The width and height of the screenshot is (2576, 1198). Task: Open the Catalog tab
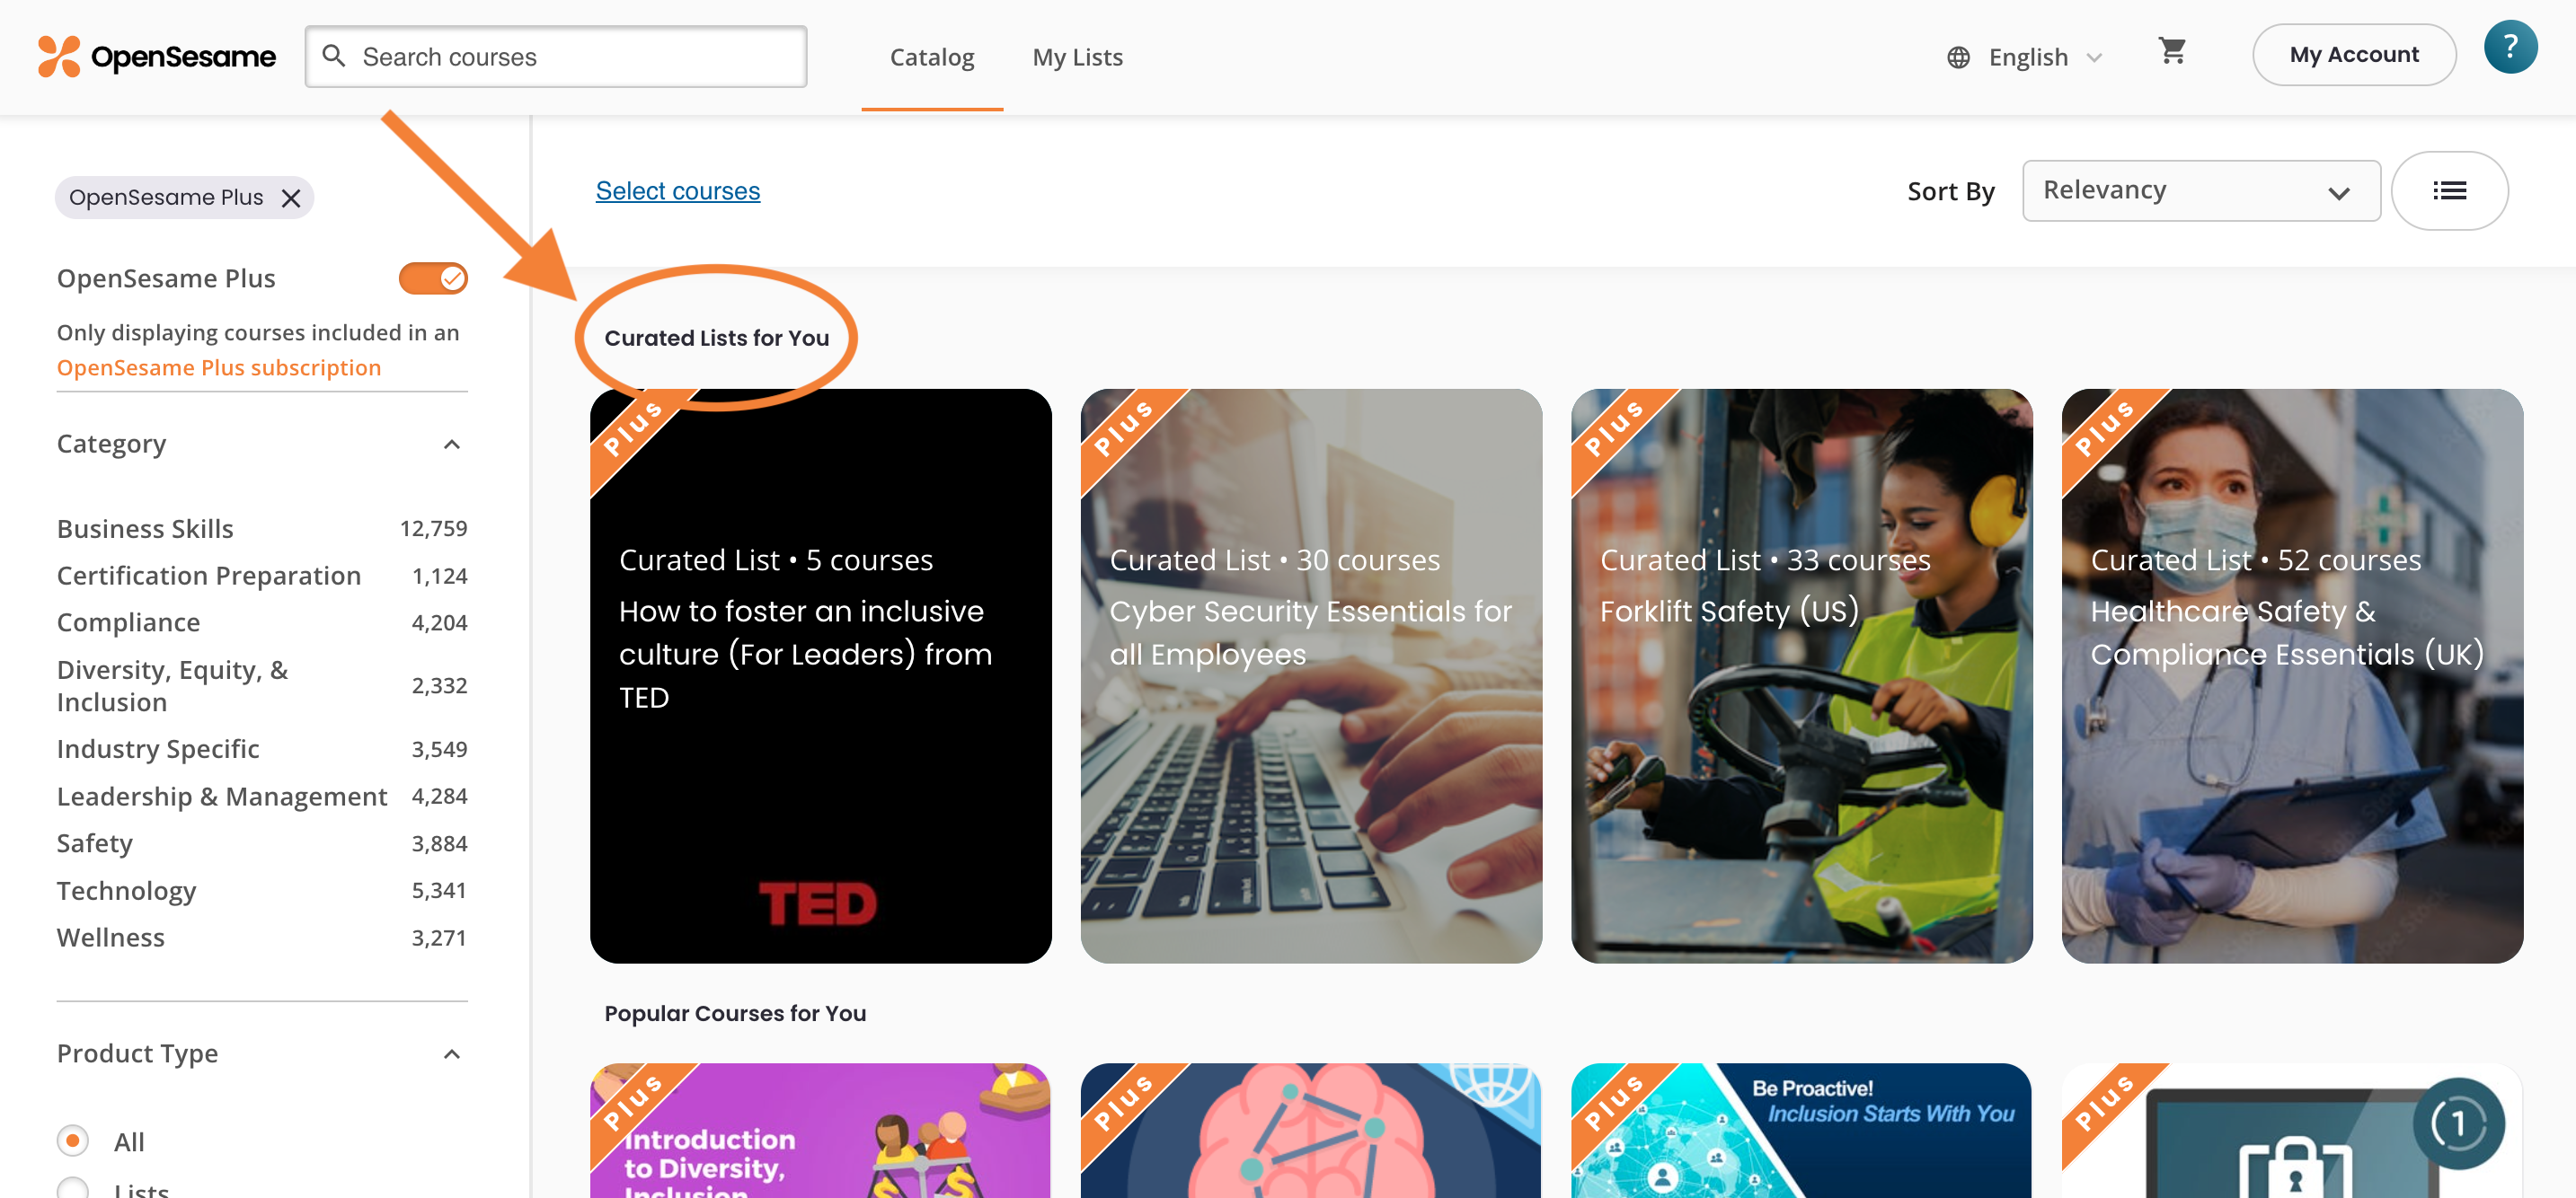click(931, 58)
